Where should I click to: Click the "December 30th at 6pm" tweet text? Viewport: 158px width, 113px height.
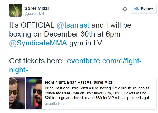(82, 34)
